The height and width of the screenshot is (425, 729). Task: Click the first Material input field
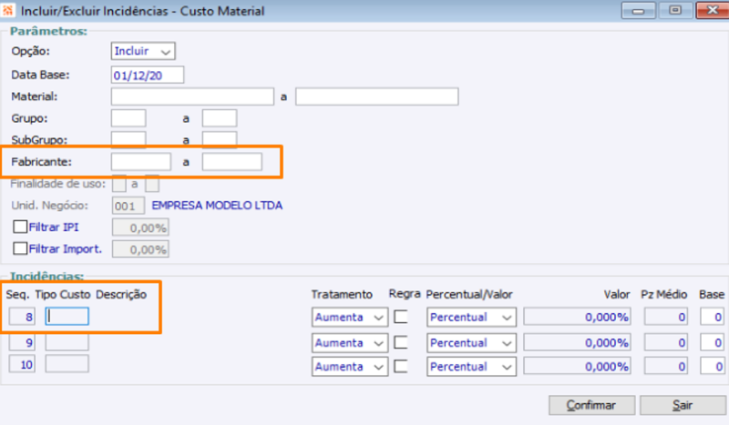click(192, 96)
